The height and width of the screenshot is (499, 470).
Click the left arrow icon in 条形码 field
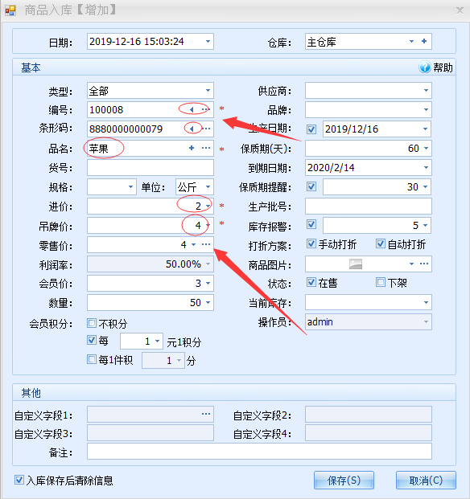(192, 129)
